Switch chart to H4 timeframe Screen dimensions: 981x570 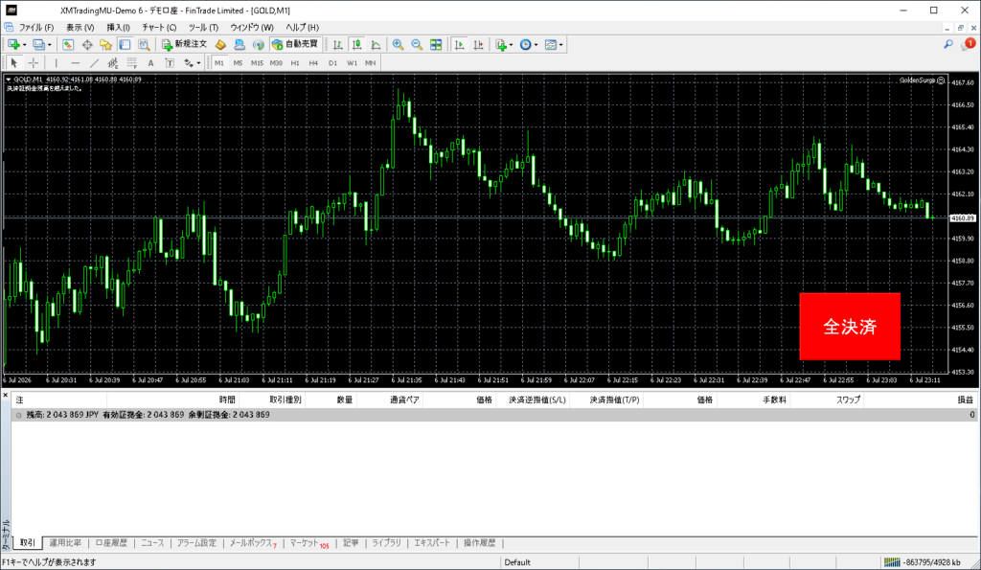tap(313, 63)
